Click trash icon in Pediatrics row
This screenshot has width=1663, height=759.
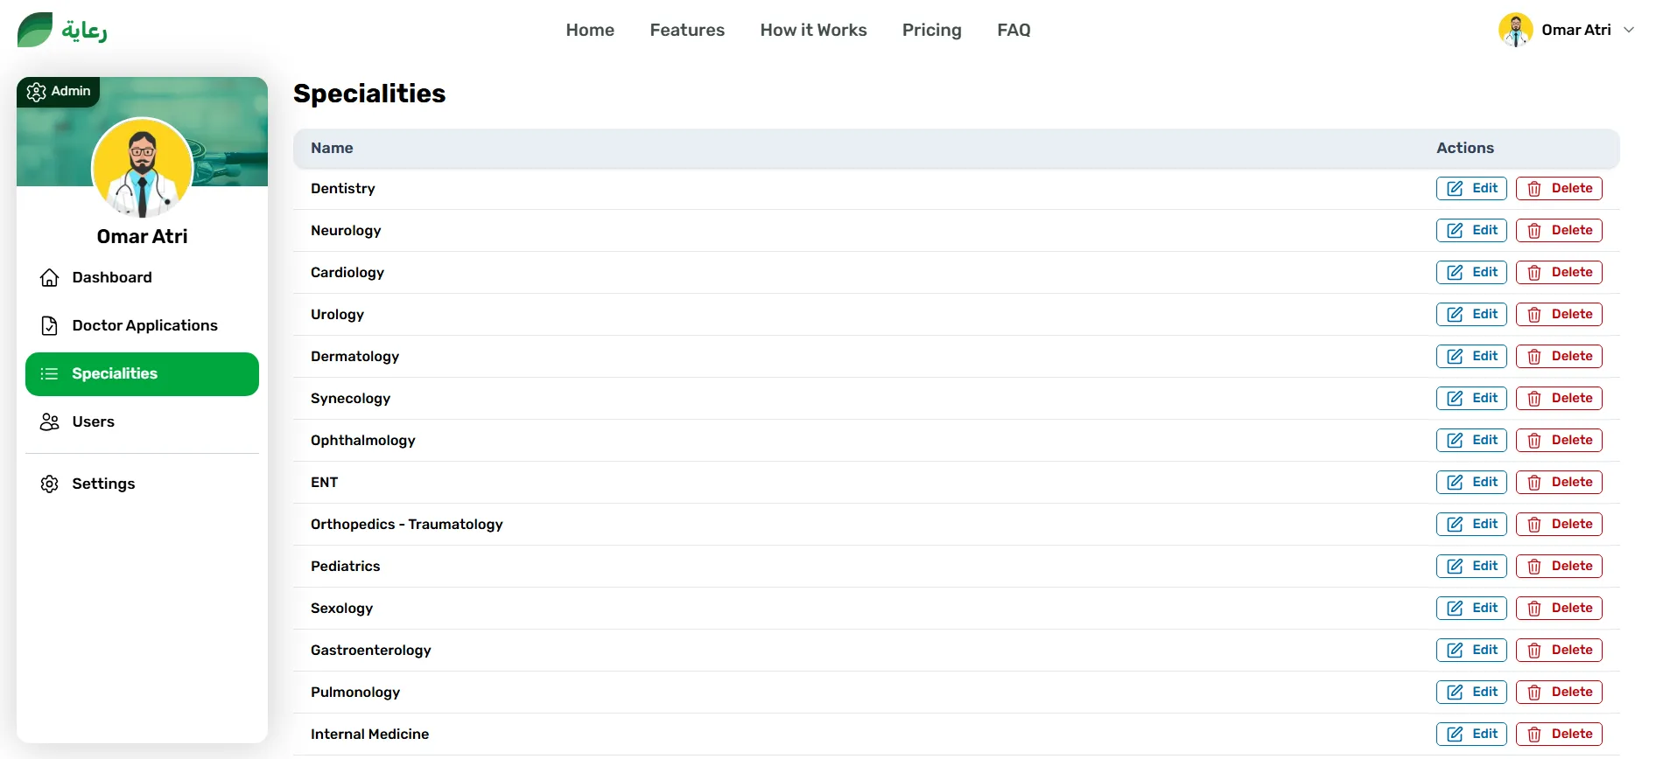(1534, 567)
